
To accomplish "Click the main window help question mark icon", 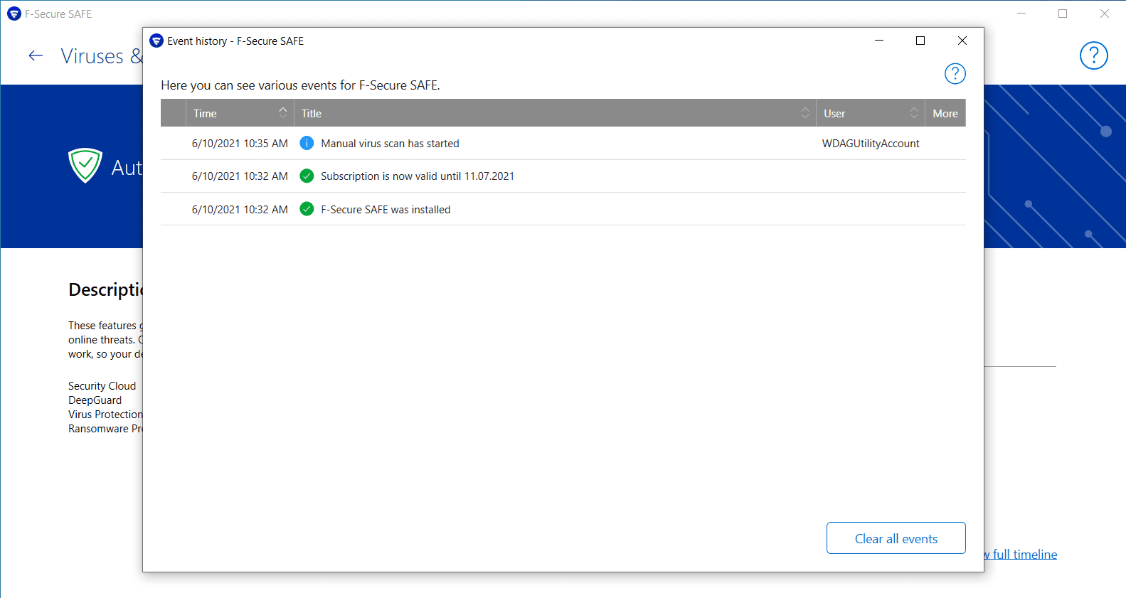I will pyautogui.click(x=1093, y=55).
